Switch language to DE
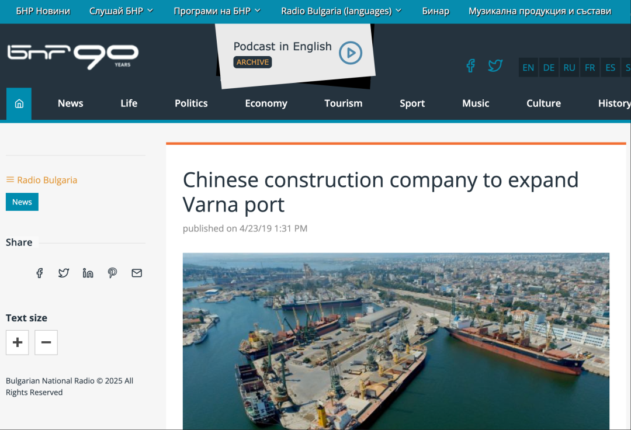The height and width of the screenshot is (430, 631). [549, 68]
